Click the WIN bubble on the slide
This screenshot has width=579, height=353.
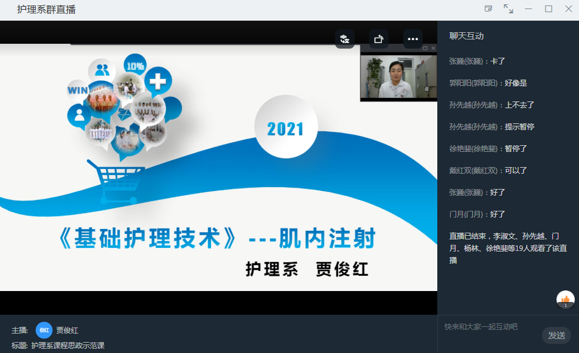[78, 91]
